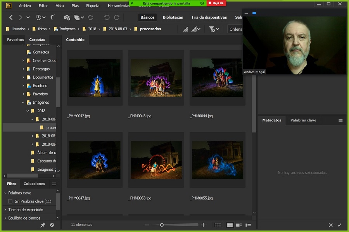
Task: Expand the Tiempo de exposición filter
Action: [5, 210]
